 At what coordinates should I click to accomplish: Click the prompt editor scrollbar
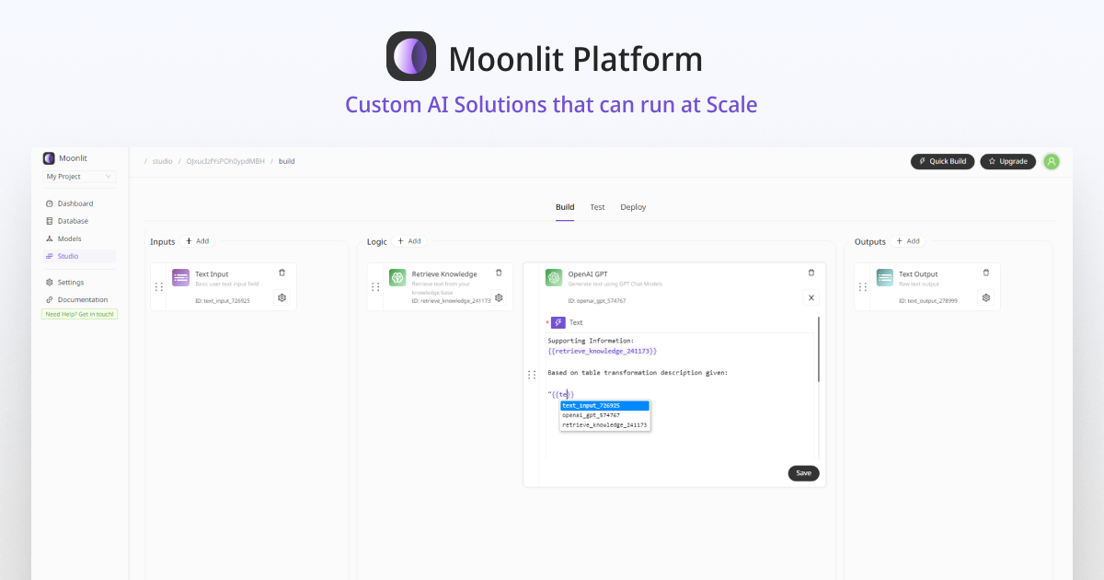tap(819, 347)
